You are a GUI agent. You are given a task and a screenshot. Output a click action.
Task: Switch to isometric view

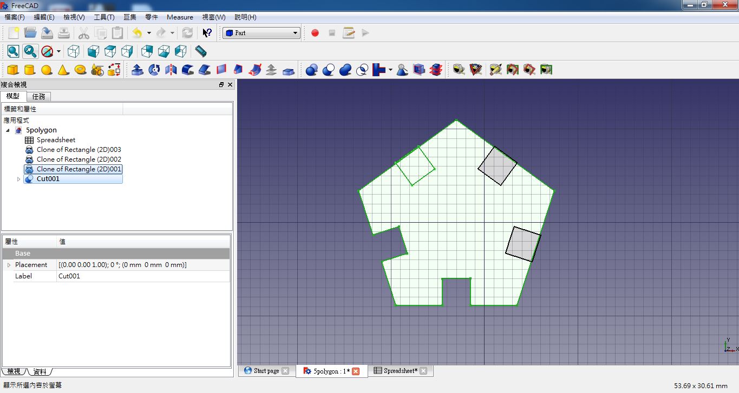[x=74, y=51]
